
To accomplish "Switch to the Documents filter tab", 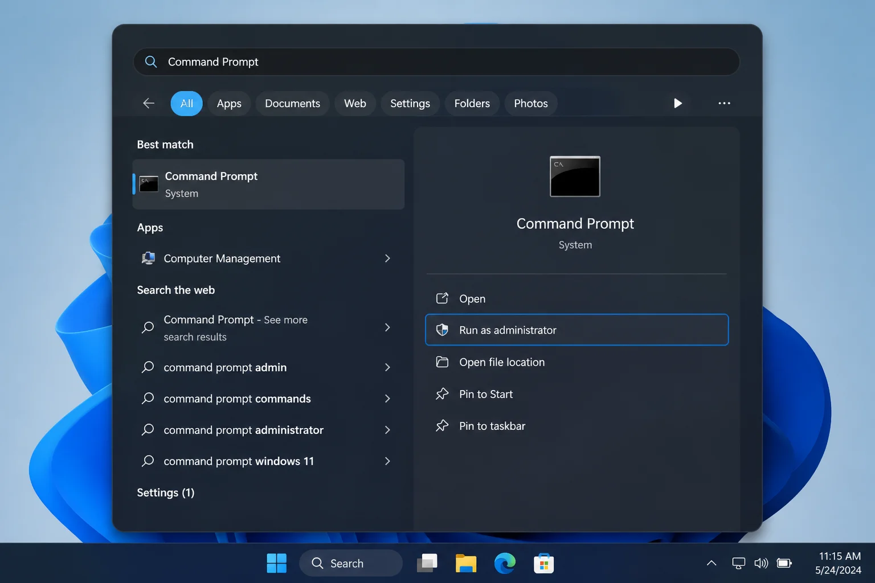I will coord(292,104).
